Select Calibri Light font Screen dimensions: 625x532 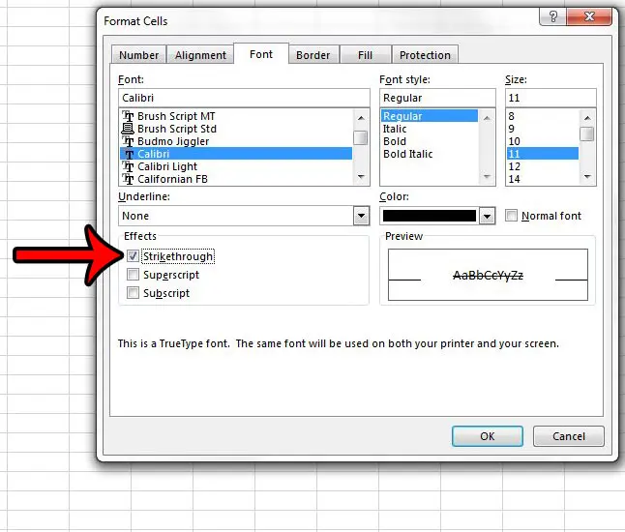[x=236, y=166]
